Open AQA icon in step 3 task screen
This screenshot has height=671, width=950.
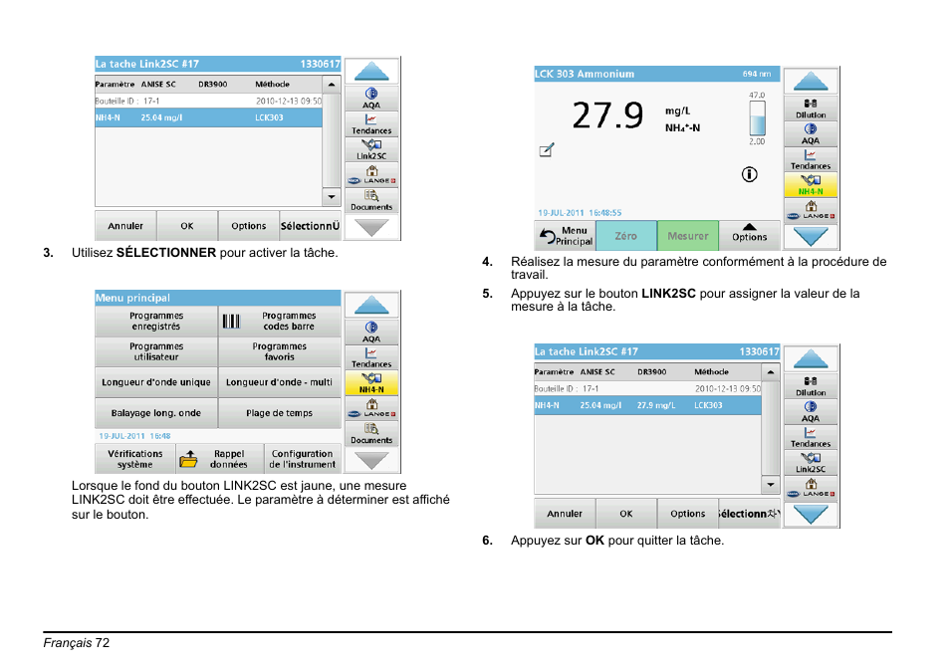tap(371, 99)
